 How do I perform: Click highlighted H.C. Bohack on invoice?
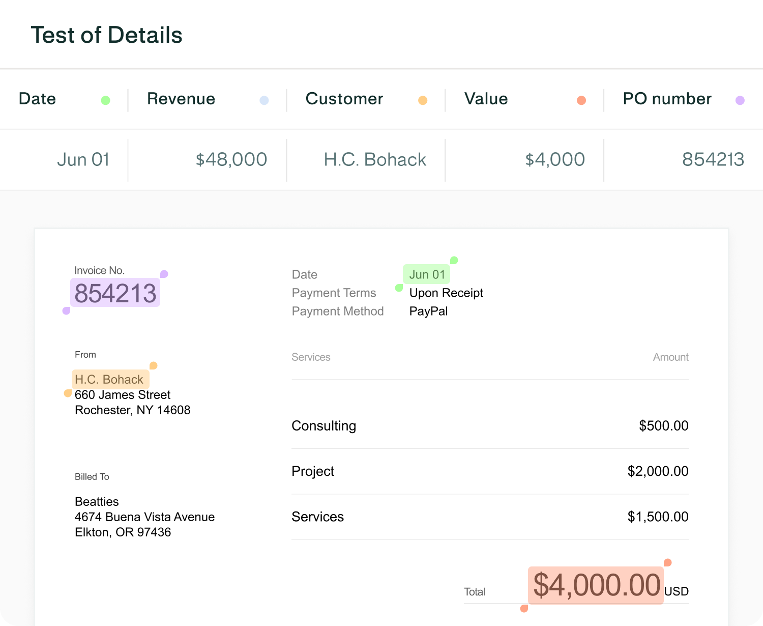110,379
